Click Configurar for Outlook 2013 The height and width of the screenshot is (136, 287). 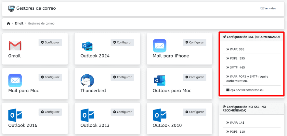coord(122,112)
